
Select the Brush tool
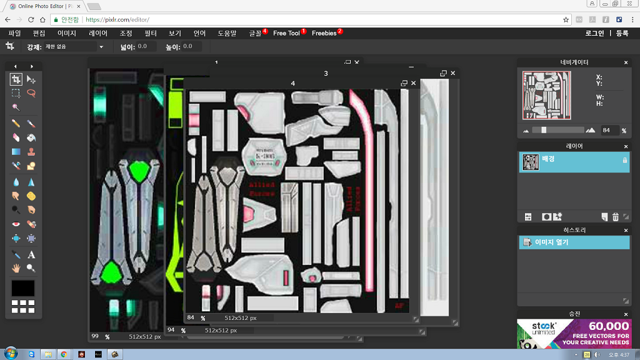pos(31,123)
